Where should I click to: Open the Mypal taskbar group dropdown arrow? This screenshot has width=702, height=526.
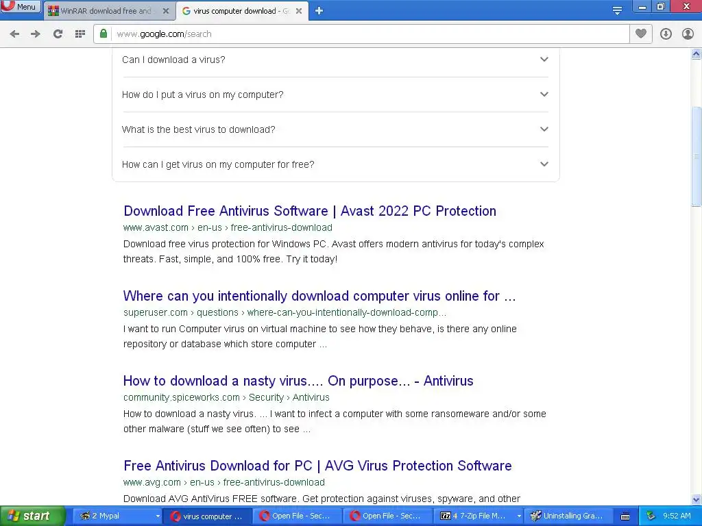[158, 516]
